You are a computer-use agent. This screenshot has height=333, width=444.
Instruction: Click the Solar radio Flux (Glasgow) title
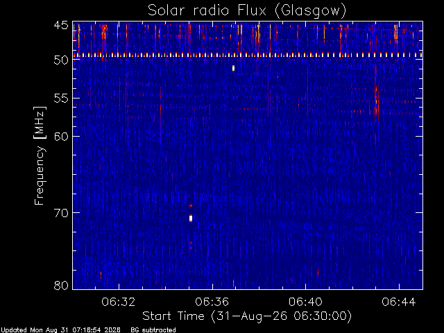coord(247,11)
